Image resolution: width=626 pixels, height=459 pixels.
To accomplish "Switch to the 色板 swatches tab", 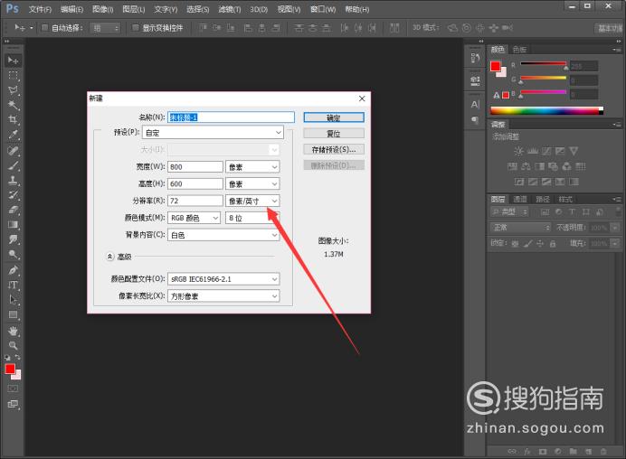I will click(x=519, y=50).
